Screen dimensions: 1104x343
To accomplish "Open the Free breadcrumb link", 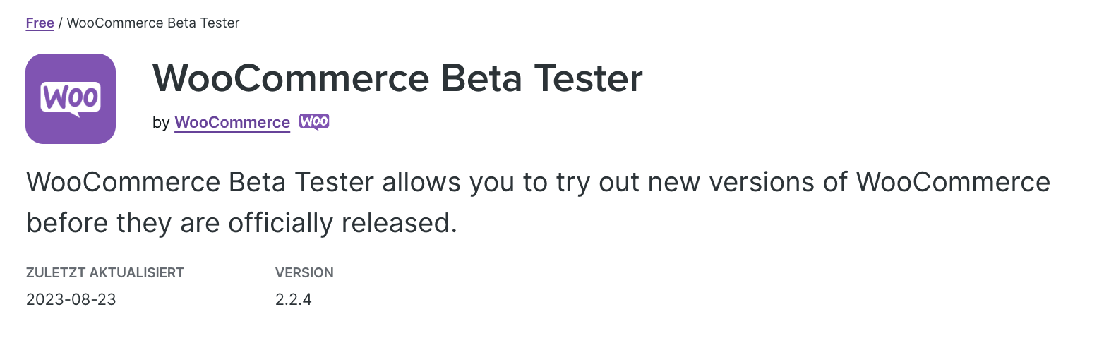I will point(40,23).
